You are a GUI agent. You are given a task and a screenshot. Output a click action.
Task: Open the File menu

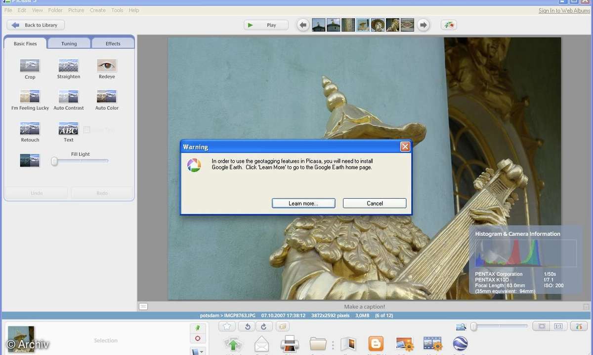tap(8, 10)
